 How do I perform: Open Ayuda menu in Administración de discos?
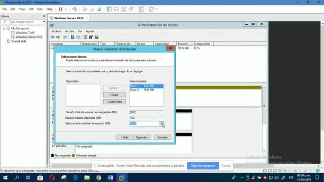pyautogui.click(x=90, y=31)
